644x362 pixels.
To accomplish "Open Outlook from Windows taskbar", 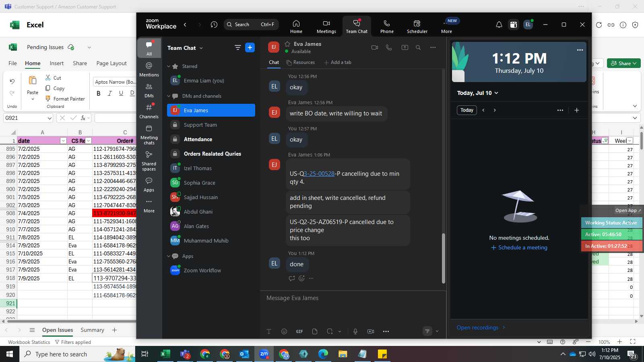I will [244, 354].
